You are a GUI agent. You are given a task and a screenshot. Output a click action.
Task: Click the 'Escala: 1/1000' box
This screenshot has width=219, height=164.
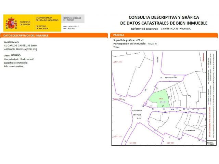(x=211, y=143)
